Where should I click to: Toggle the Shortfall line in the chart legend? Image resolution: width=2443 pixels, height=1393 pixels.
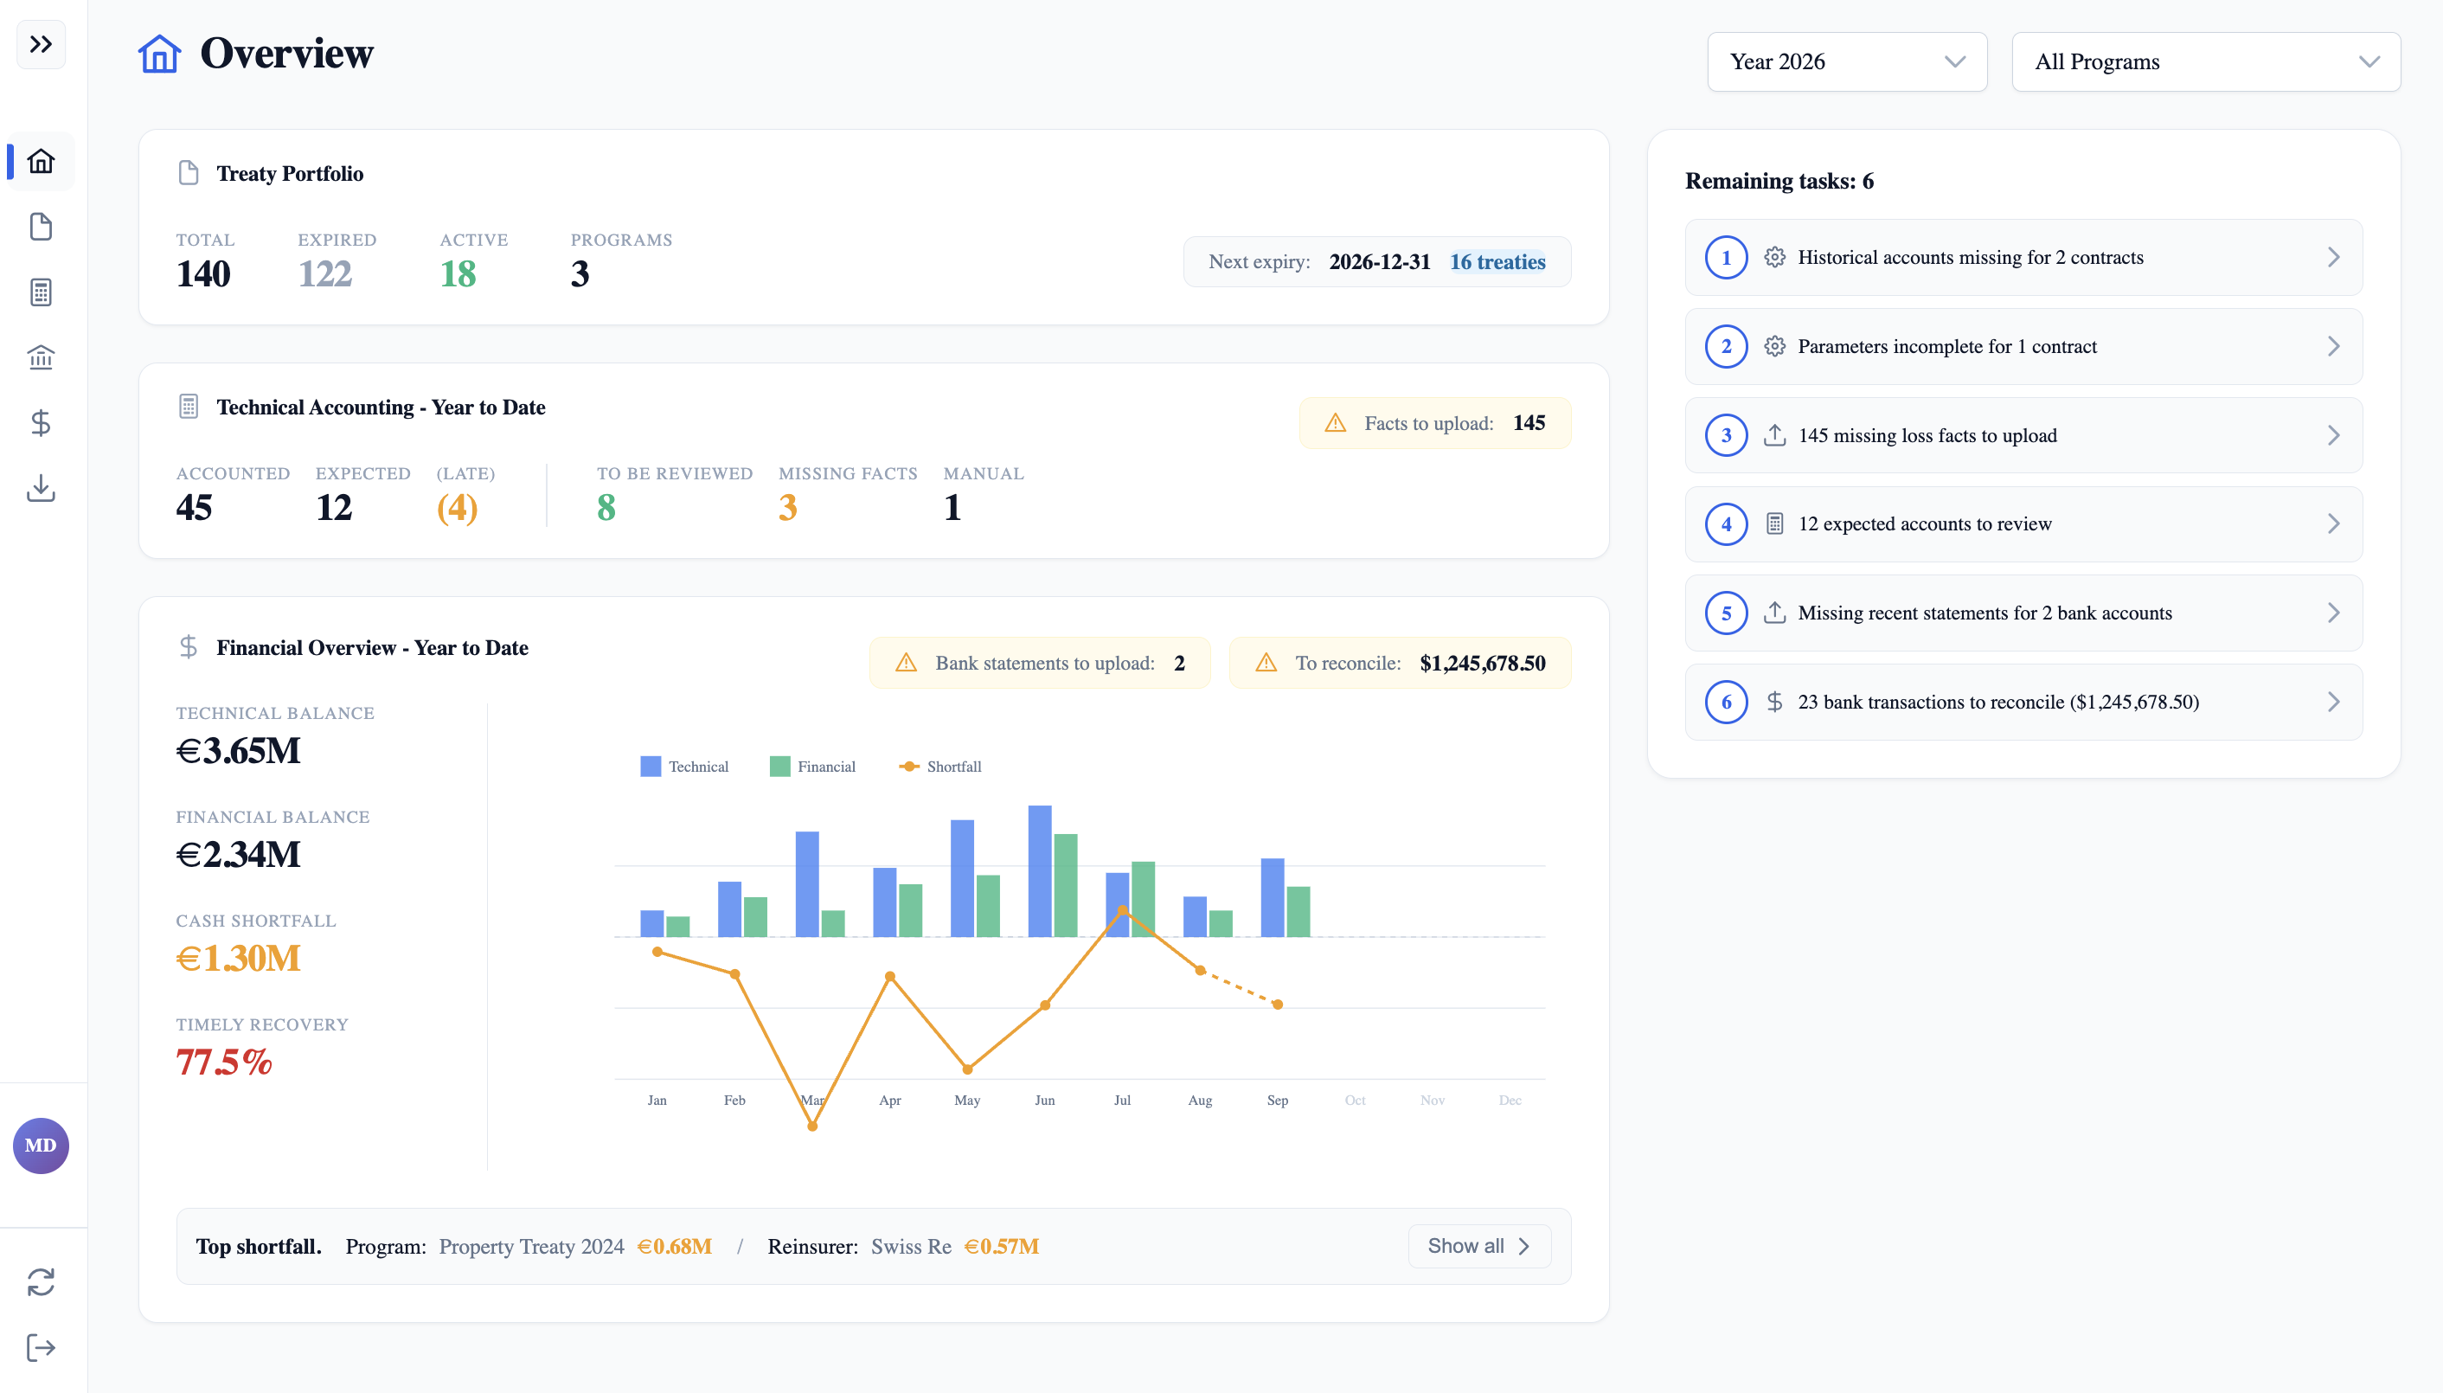click(x=941, y=766)
